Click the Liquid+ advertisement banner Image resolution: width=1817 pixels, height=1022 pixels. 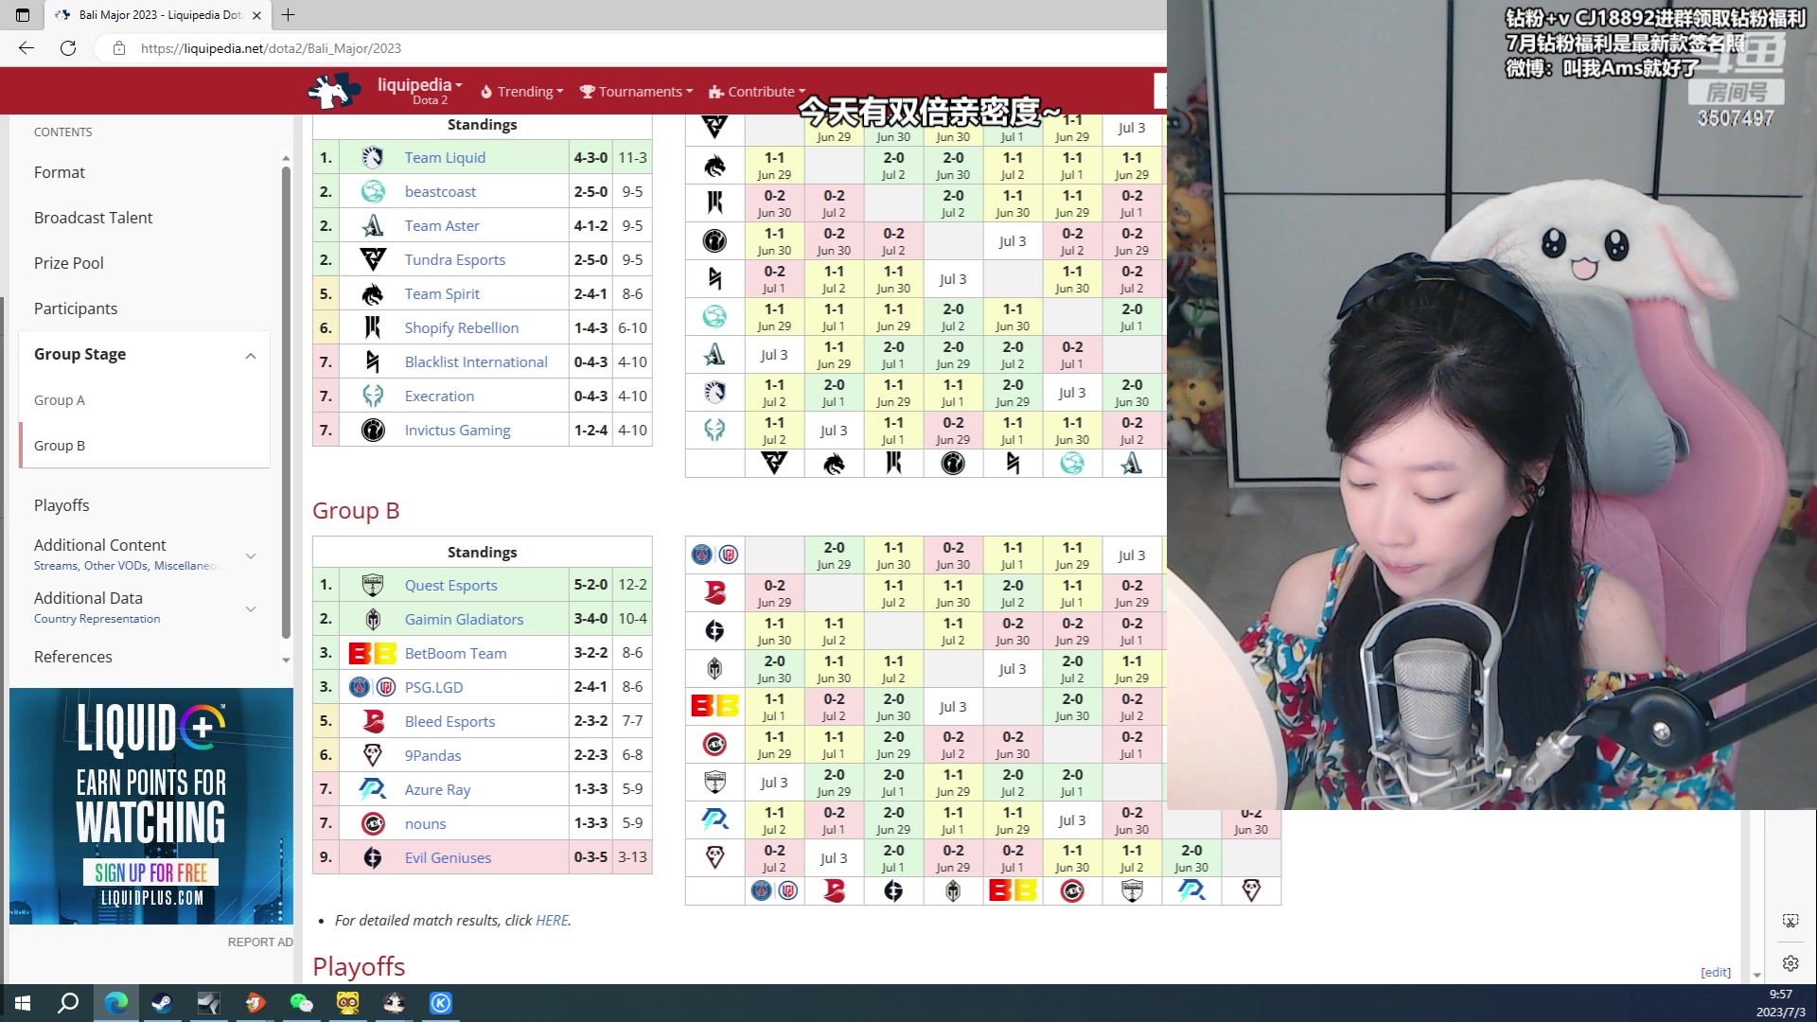point(151,806)
